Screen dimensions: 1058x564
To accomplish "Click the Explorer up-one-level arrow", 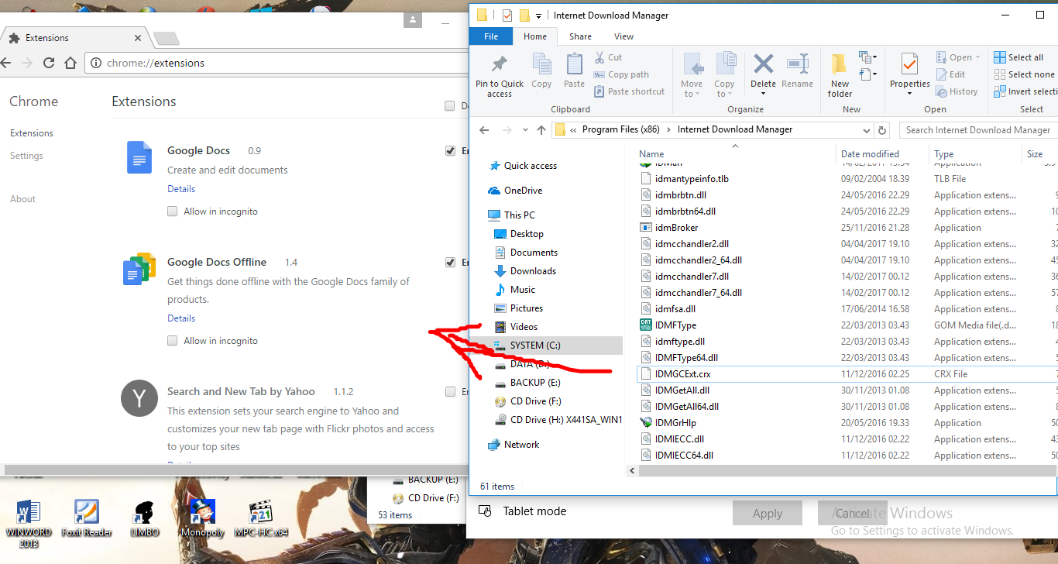I will click(x=541, y=130).
